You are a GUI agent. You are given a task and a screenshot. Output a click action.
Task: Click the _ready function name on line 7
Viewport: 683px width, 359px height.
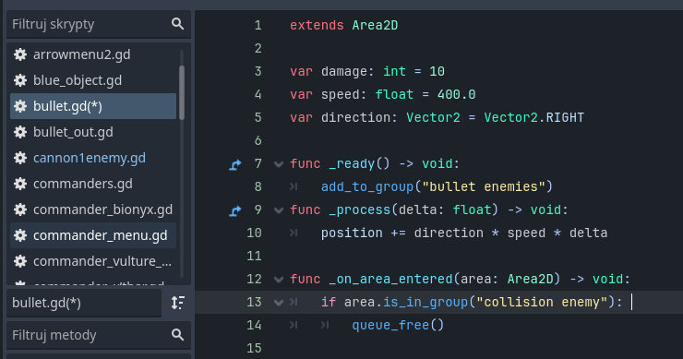coord(352,164)
